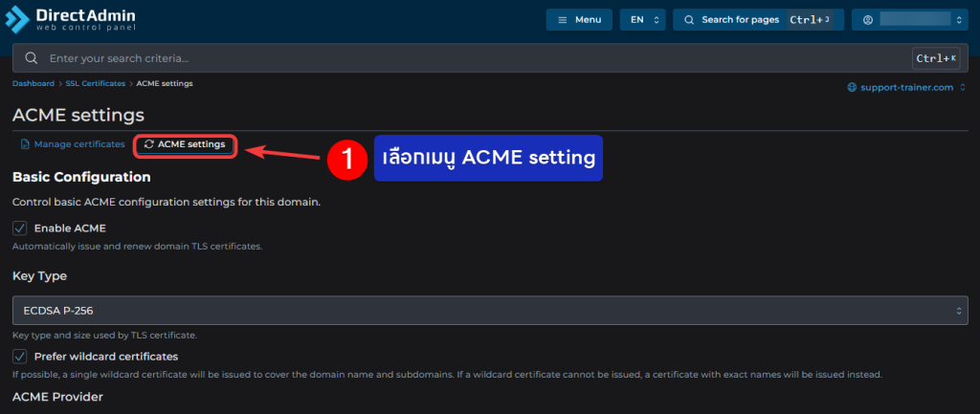This screenshot has height=414, width=980.
Task: Click the user profile icon
Action: pos(867,20)
